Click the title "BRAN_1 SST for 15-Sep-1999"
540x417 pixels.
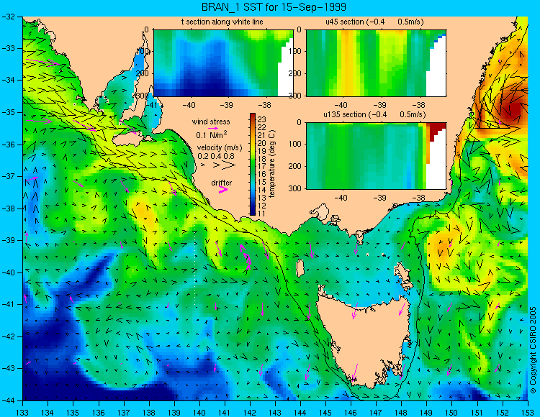[x=274, y=7]
